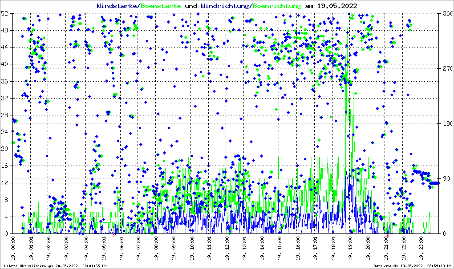Click the '52' value on the left axis
454x269 pixels.
click(x=5, y=13)
